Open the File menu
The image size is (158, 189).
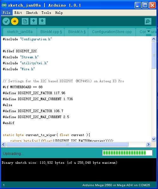coord(7,13)
